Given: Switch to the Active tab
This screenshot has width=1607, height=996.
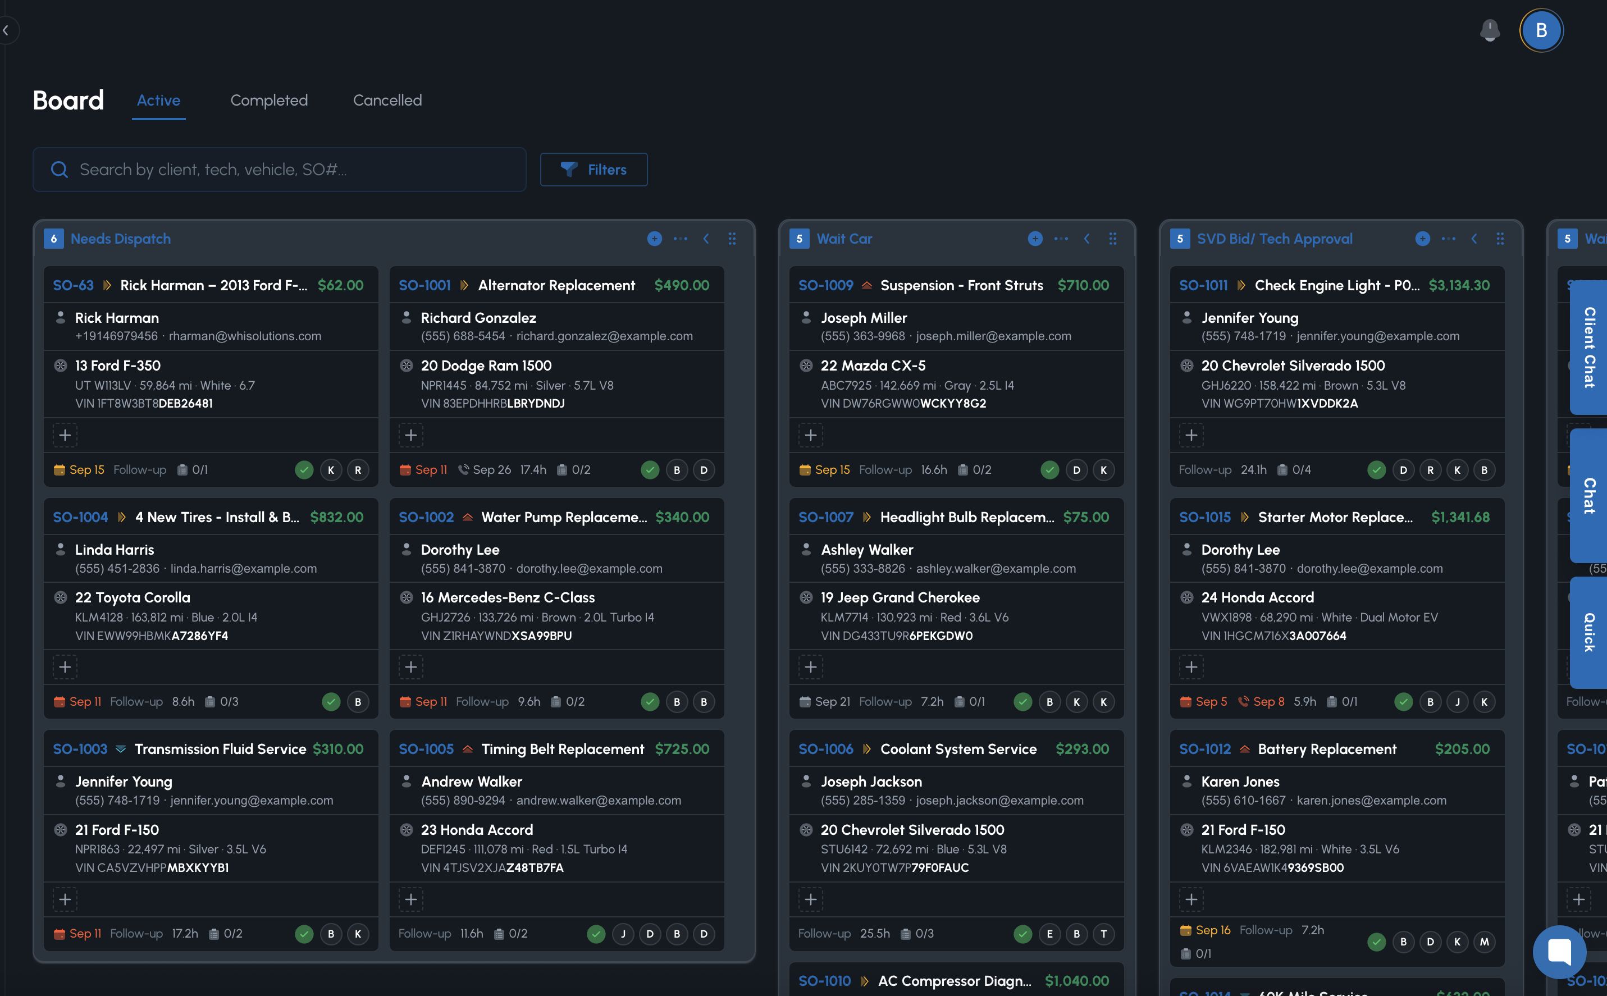Looking at the screenshot, I should [x=159, y=100].
